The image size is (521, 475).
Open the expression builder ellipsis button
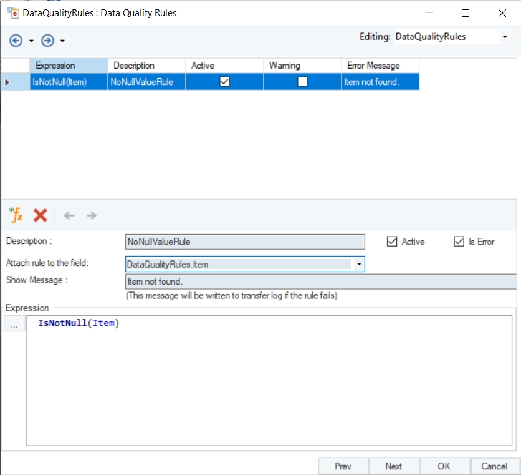(14, 325)
